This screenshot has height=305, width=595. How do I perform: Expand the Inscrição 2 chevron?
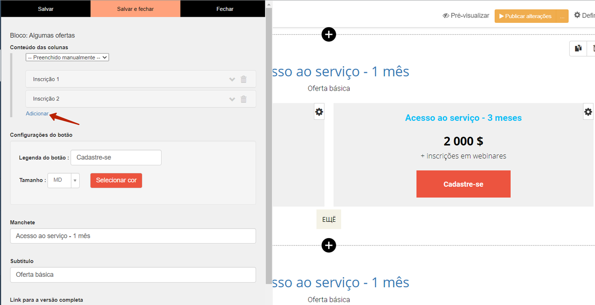(x=232, y=99)
